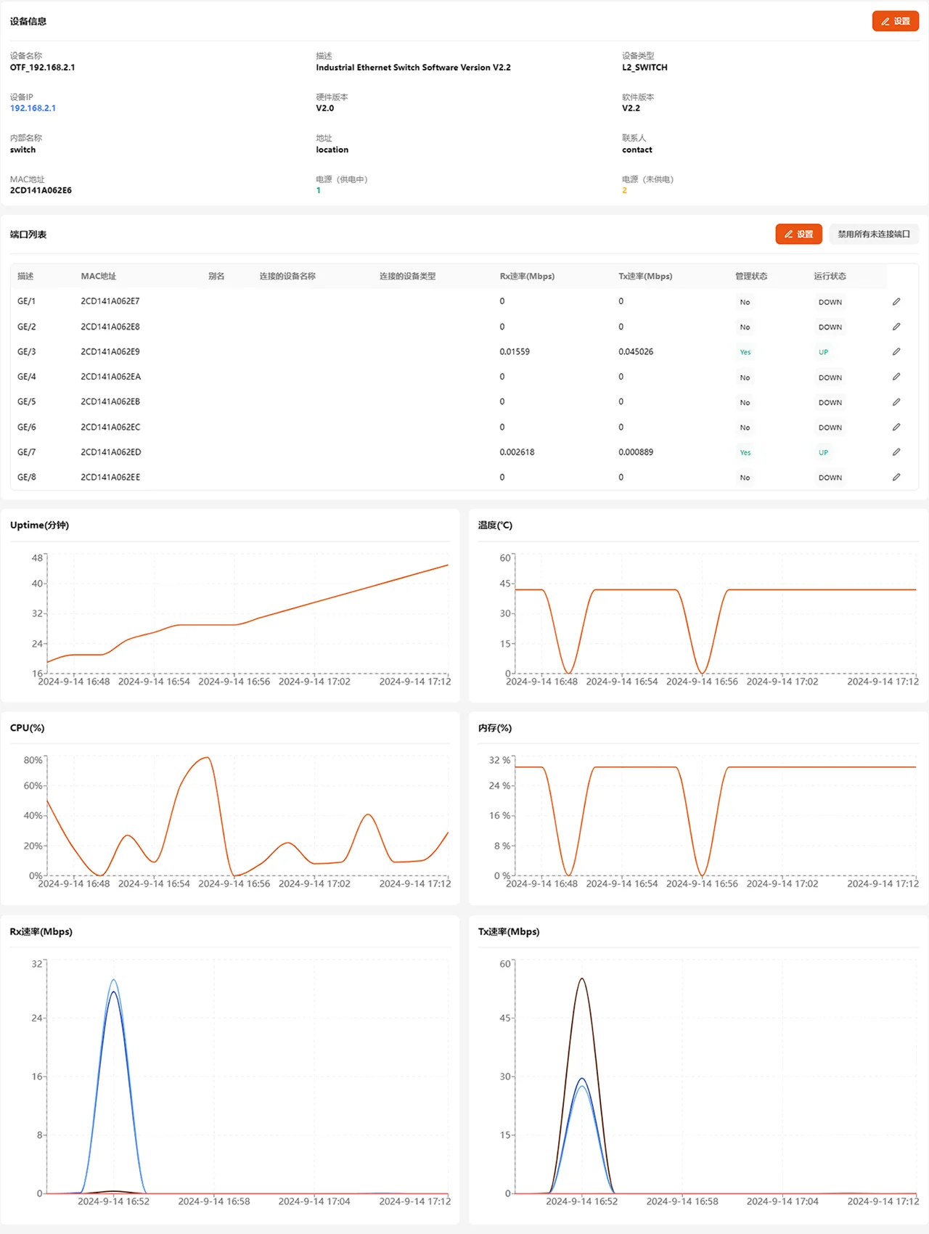Click edit pencil icon for GE/3 row
Viewport: 929px width, 1234px height.
pyautogui.click(x=896, y=351)
